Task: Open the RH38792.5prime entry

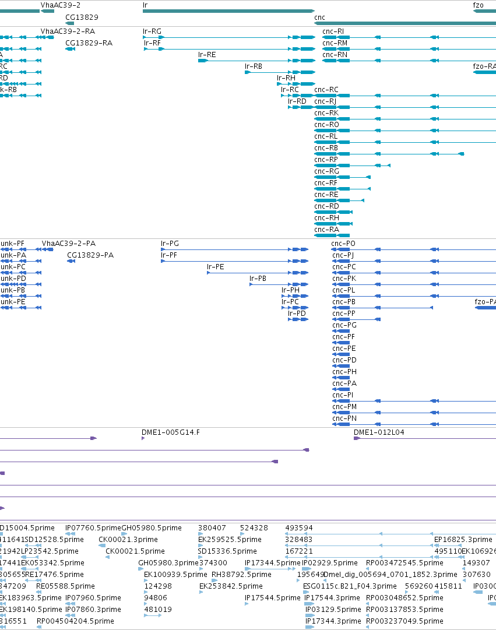Action: coord(241,575)
